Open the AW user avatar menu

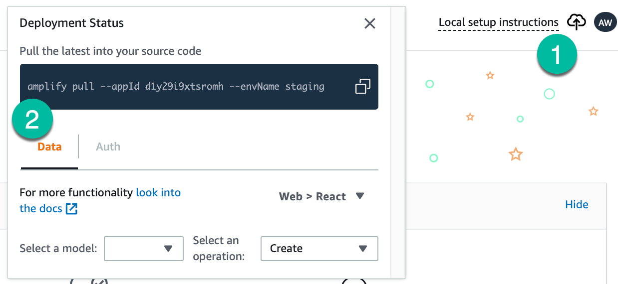coord(605,22)
